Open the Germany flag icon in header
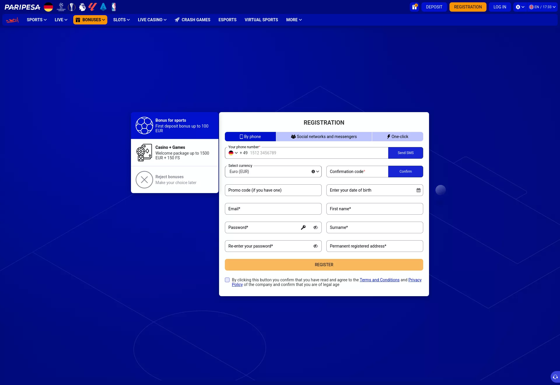 click(48, 7)
